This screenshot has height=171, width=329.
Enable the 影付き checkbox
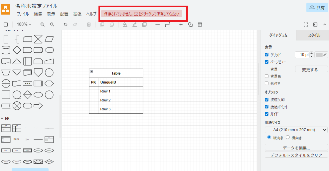[266, 84]
